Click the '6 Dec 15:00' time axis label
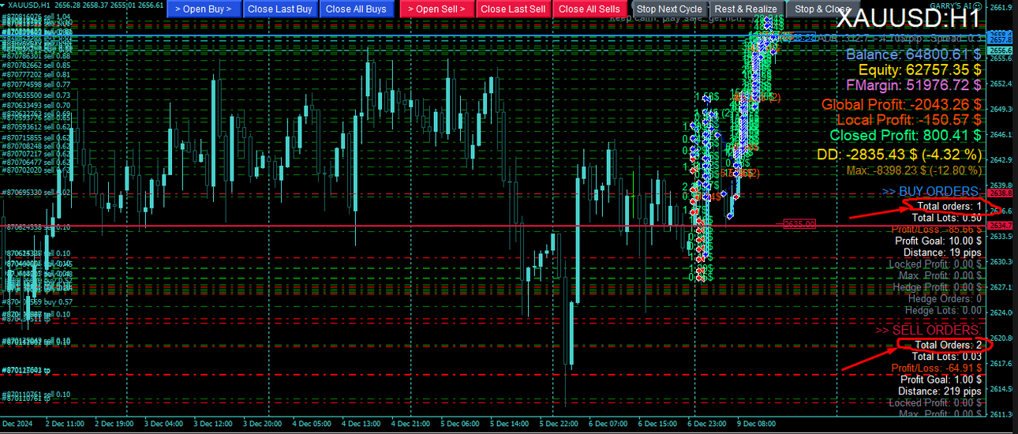 (659, 424)
